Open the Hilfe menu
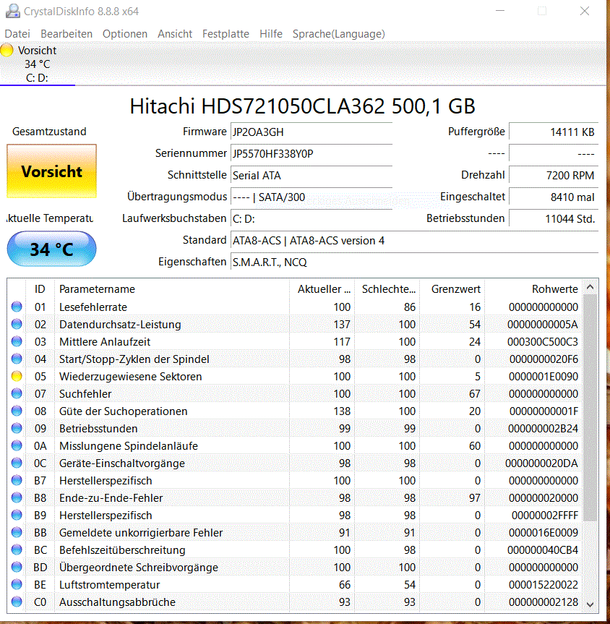This screenshot has height=624, width=610. point(271,34)
